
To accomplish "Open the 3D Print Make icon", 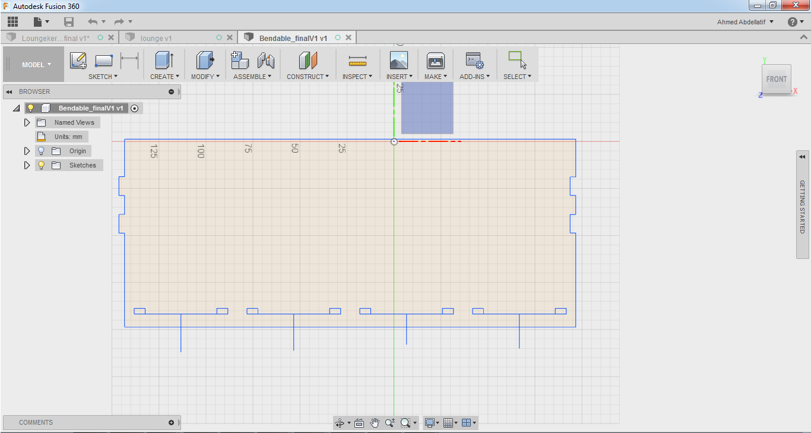I will [436, 61].
